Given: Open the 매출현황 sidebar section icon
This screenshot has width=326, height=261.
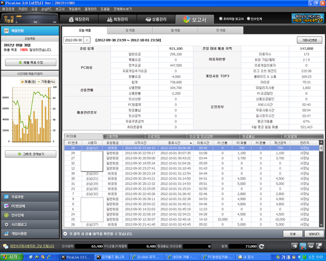Looking at the screenshot, I should 6,30.
